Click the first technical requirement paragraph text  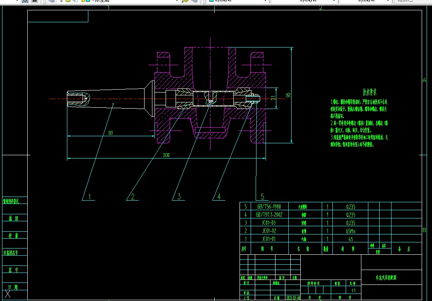pyautogui.click(x=359, y=109)
